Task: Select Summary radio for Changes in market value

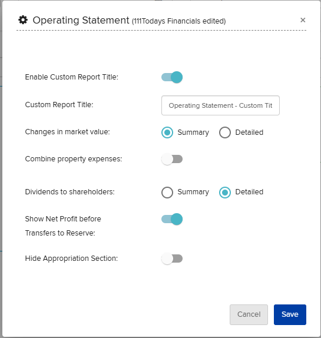Action: point(167,132)
